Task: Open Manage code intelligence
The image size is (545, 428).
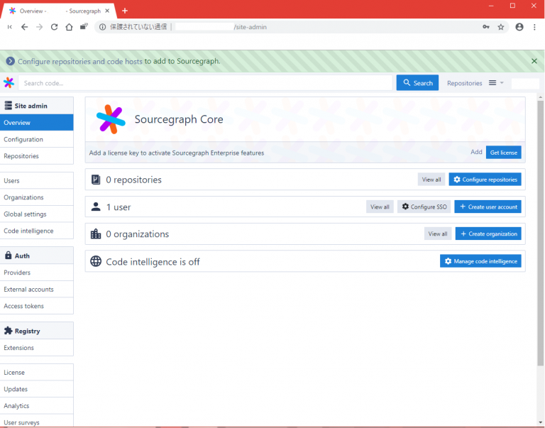Action: [x=480, y=261]
